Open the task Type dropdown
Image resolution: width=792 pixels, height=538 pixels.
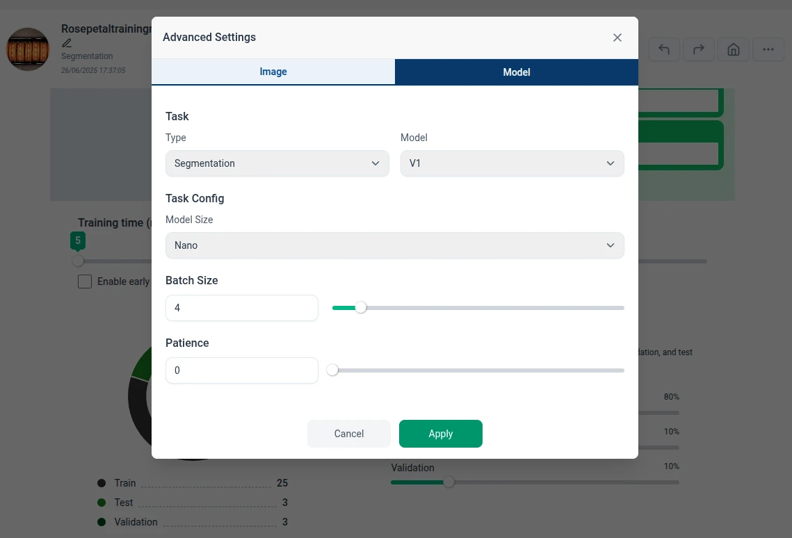click(277, 163)
